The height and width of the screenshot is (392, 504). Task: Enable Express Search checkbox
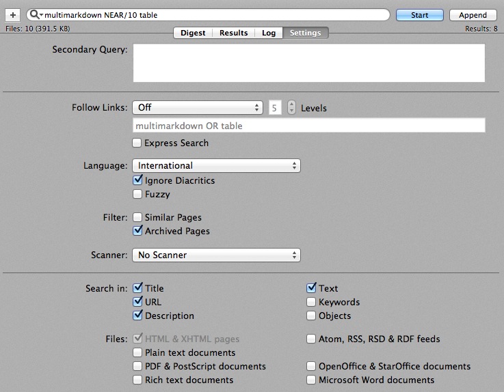pos(137,143)
